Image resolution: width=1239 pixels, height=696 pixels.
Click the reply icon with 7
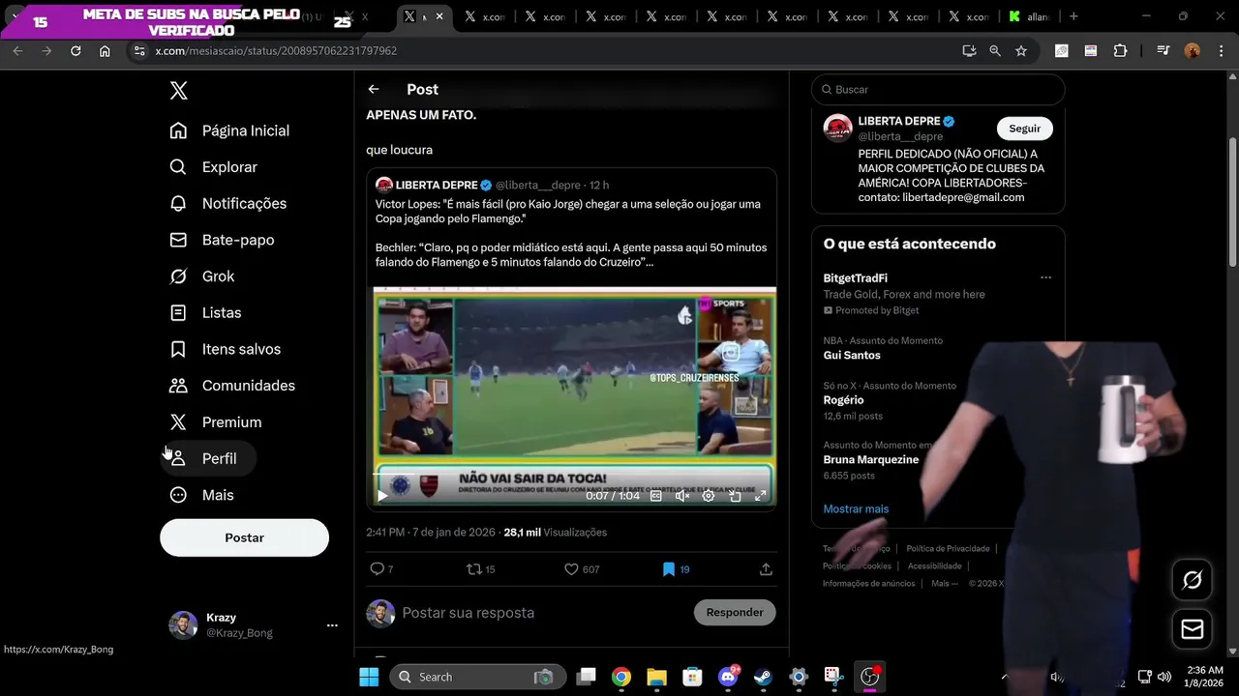[x=378, y=569]
